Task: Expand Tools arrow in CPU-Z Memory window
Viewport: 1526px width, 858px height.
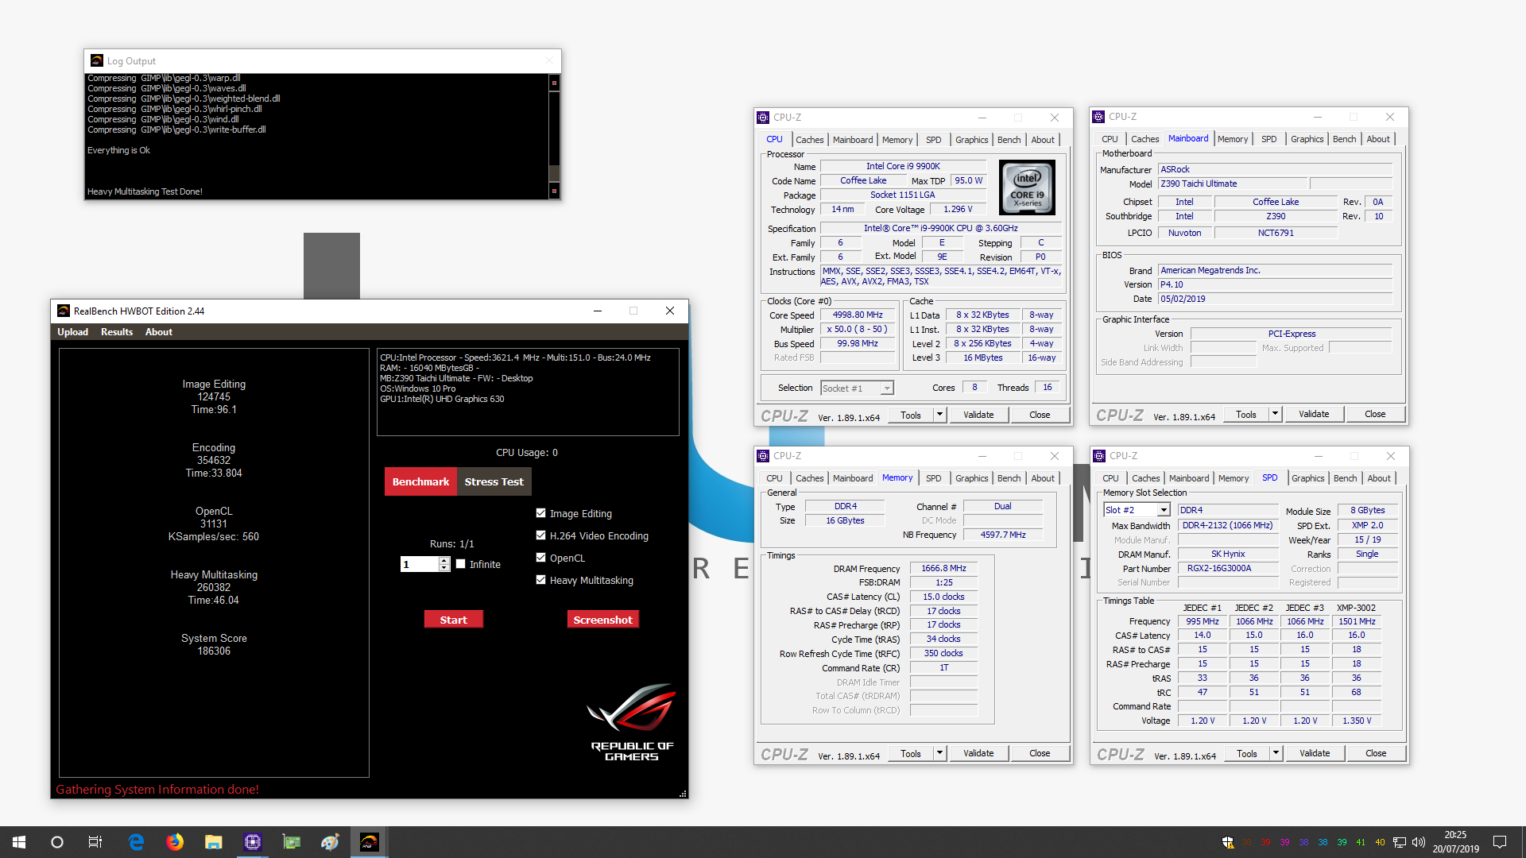Action: pos(939,753)
